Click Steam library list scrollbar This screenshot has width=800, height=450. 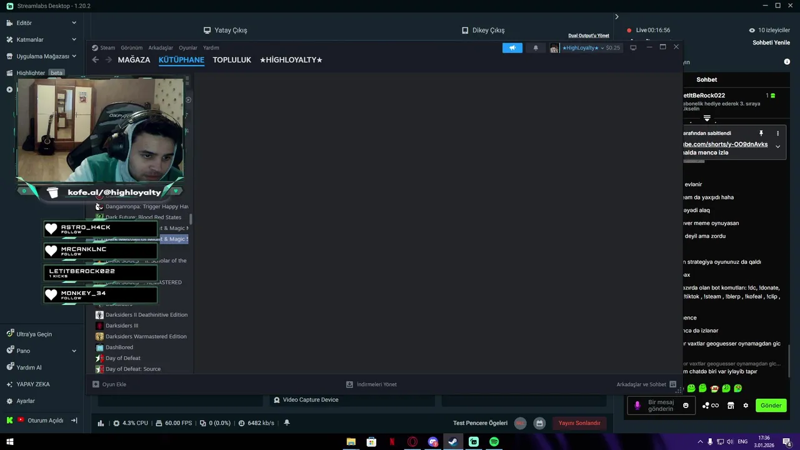coord(191,220)
